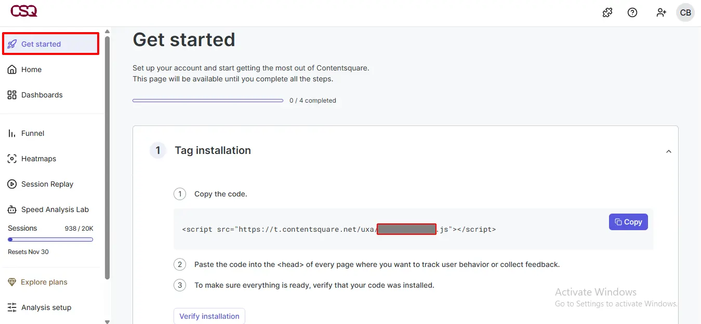Click the '0 / 4 completed' label
The height and width of the screenshot is (324, 701).
click(313, 101)
